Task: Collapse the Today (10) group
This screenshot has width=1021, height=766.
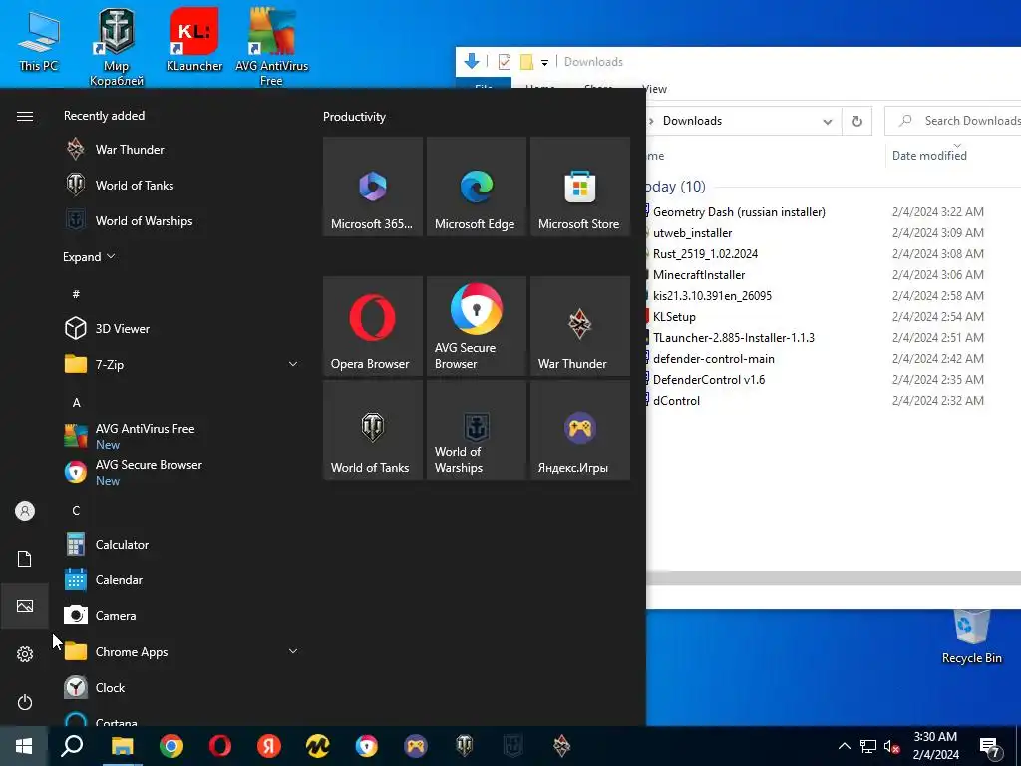Action: pos(675,187)
